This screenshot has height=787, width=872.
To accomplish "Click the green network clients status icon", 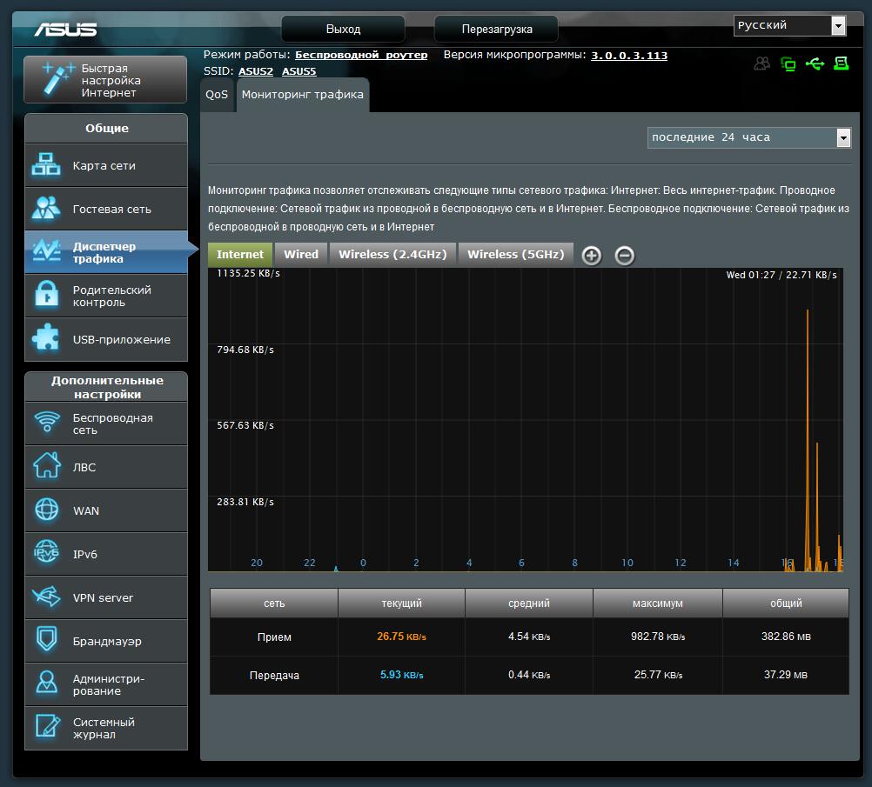I will 788,64.
